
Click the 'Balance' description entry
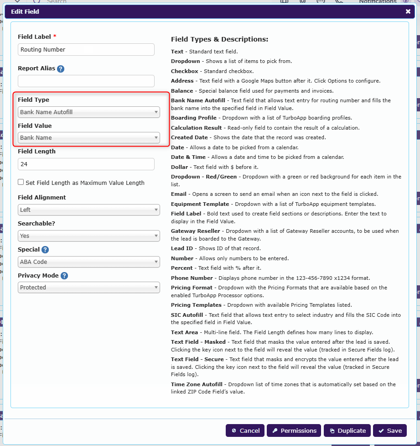(252, 91)
